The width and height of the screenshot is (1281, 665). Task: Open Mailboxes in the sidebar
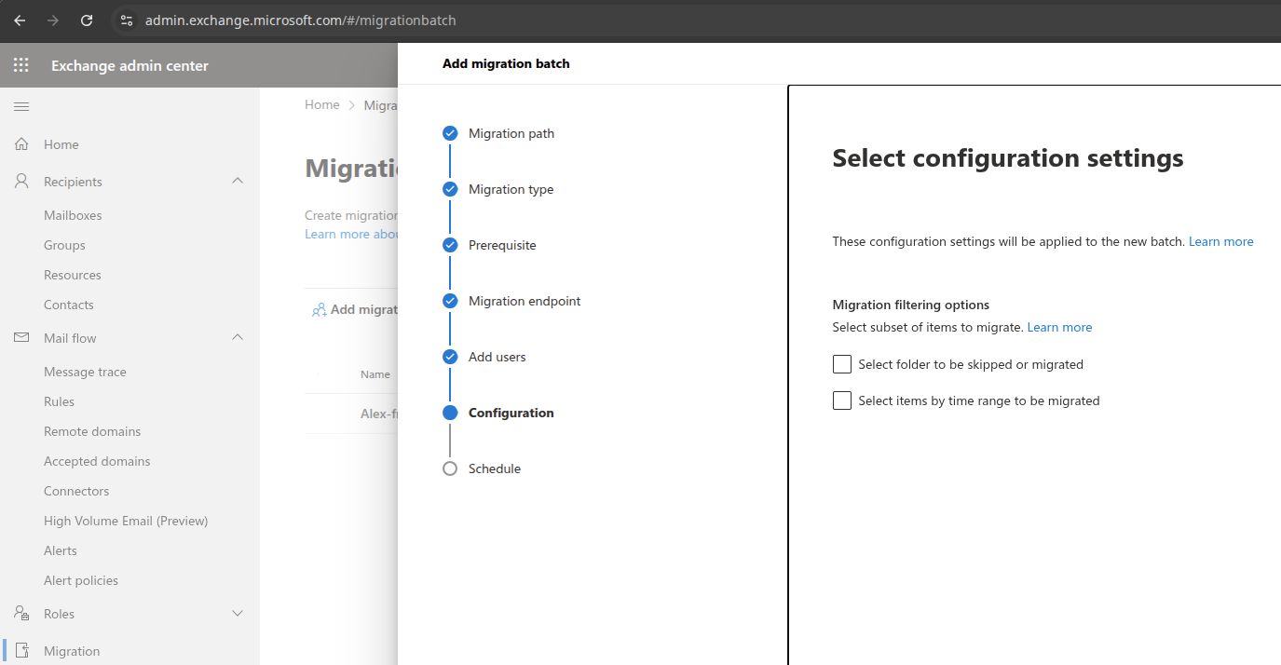coord(73,215)
